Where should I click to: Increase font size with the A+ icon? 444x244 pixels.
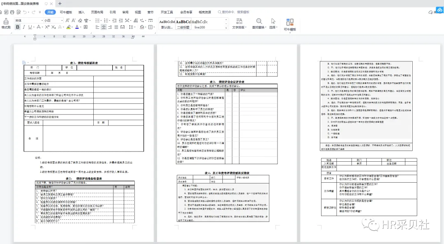coord(67,21)
